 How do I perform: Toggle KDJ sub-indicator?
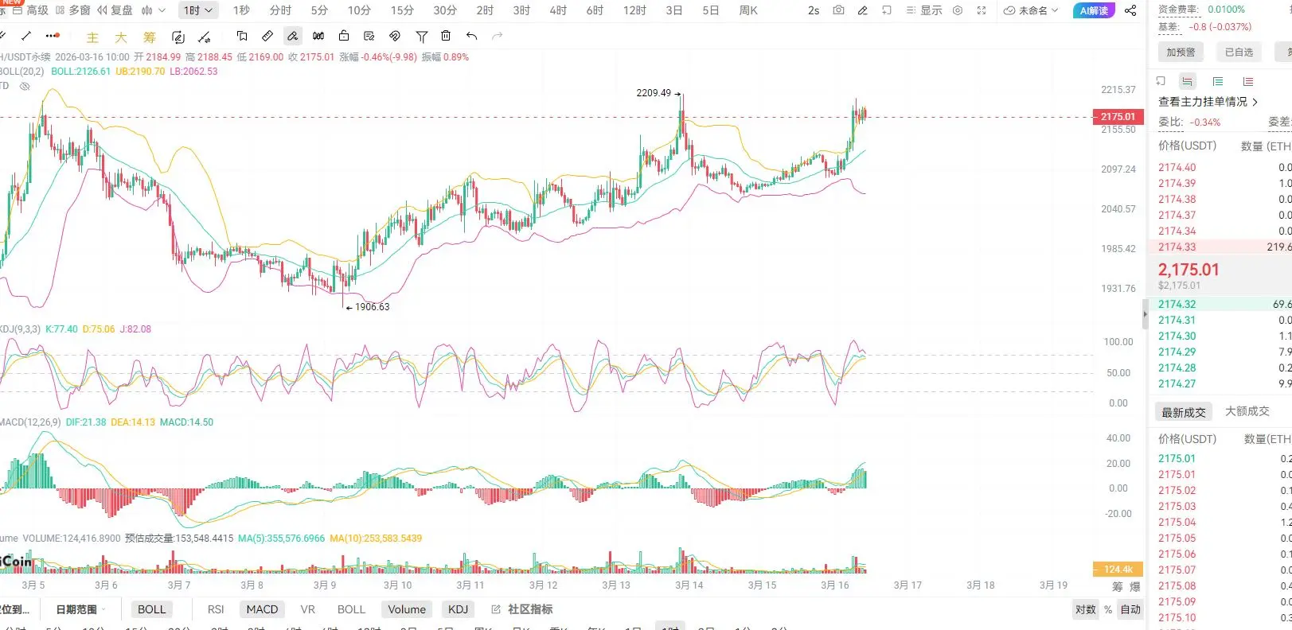click(459, 609)
